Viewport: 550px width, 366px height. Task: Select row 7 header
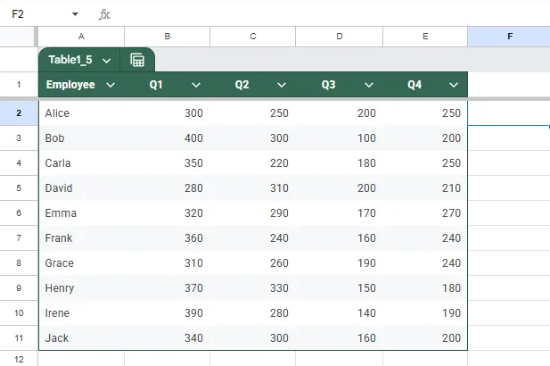(19, 237)
